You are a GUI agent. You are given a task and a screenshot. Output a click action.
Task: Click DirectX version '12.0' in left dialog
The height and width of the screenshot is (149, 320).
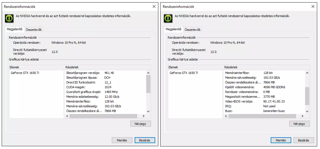(54, 52)
